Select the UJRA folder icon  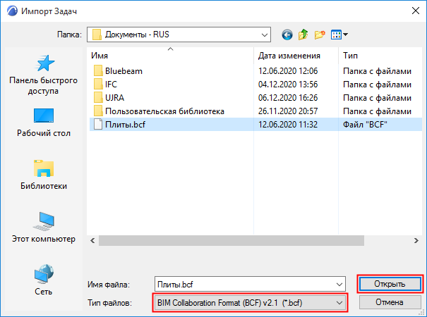[x=98, y=98]
